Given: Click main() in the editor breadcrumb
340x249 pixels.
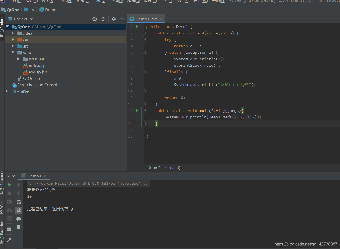Looking at the screenshot, I should click(x=174, y=167).
